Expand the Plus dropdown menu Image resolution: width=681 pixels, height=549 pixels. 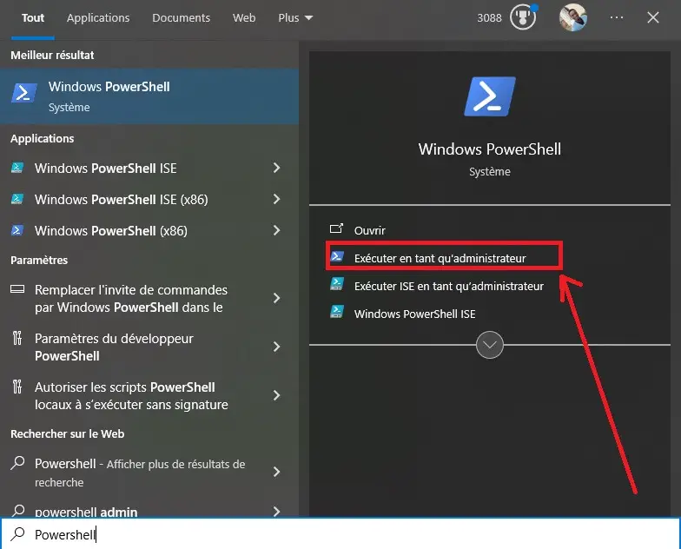click(x=295, y=17)
